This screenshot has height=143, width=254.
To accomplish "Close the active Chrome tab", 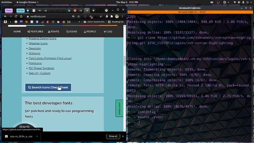I will pos(87,11).
